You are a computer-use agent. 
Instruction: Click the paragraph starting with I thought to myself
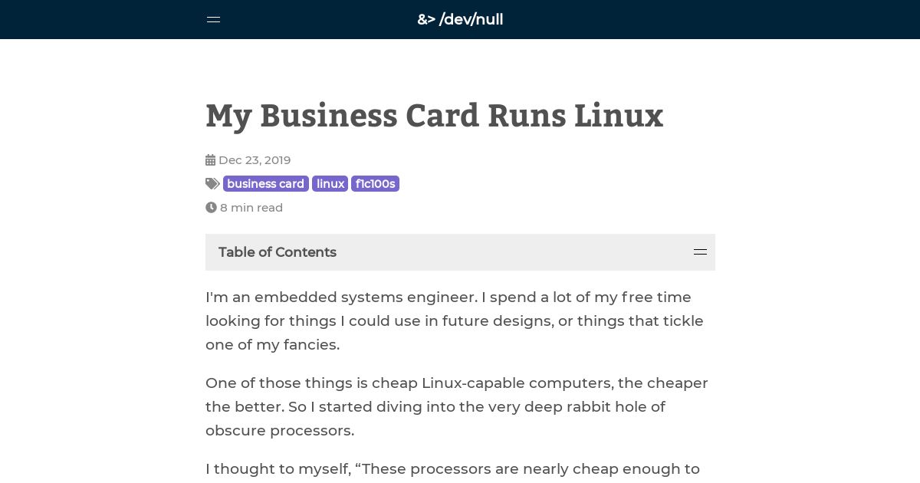pyautogui.click(x=452, y=469)
